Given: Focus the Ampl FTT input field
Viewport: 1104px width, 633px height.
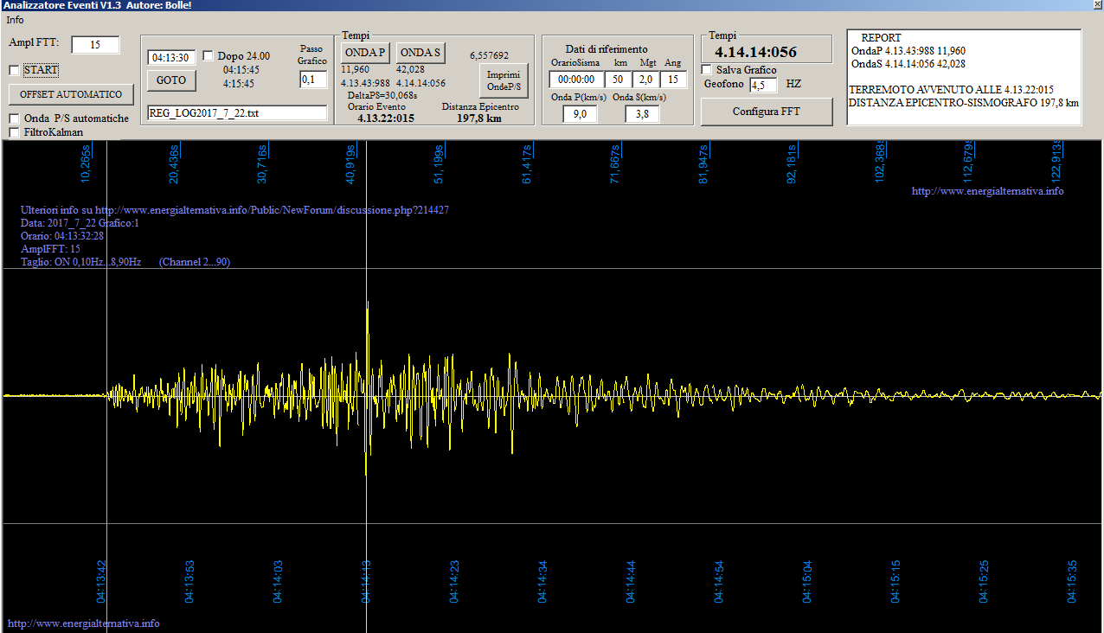Looking at the screenshot, I should click(95, 45).
